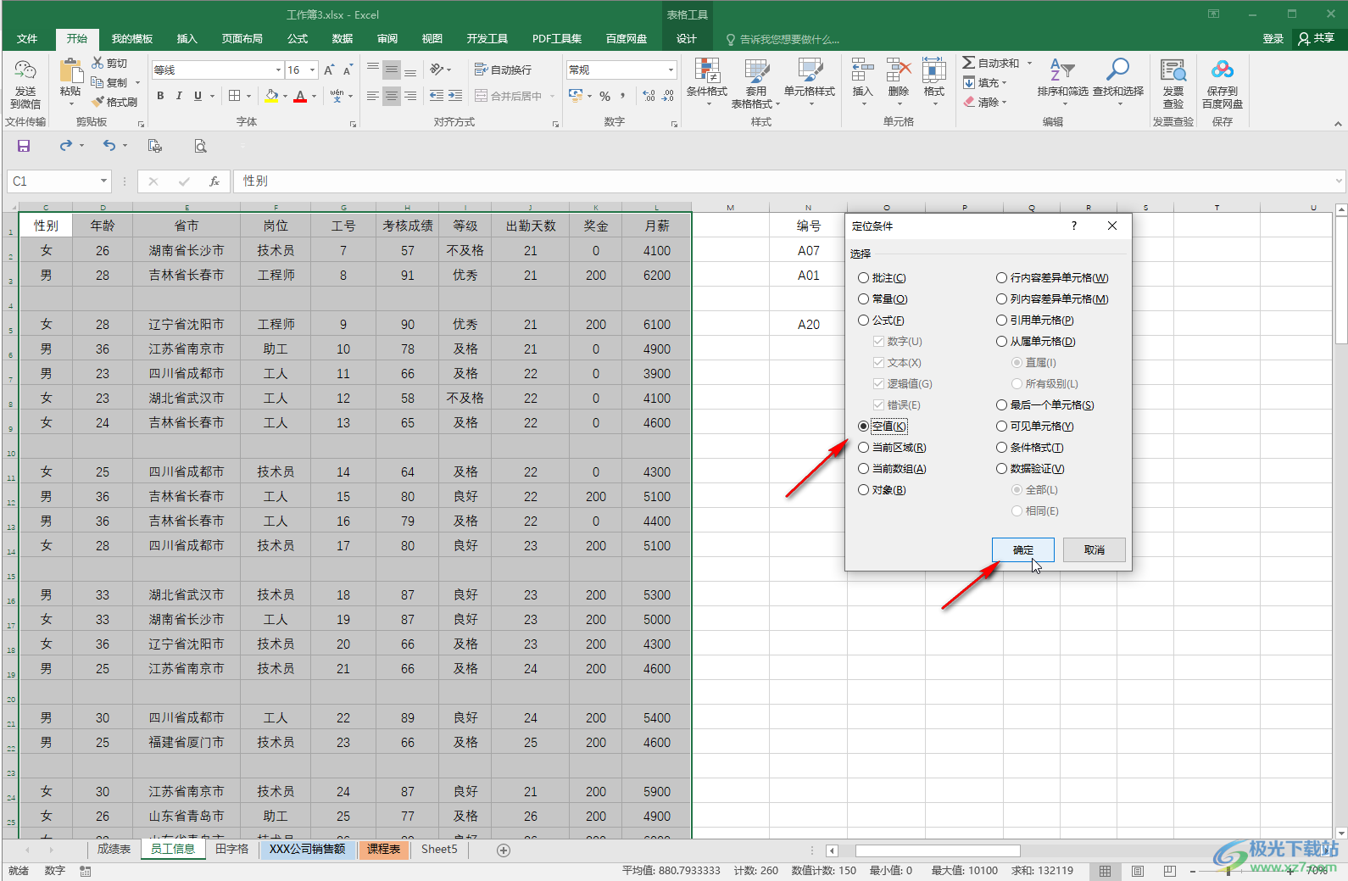Screen dimensions: 1348x881
Task: Click the Cut scissors icon
Action: pyautogui.click(x=97, y=63)
